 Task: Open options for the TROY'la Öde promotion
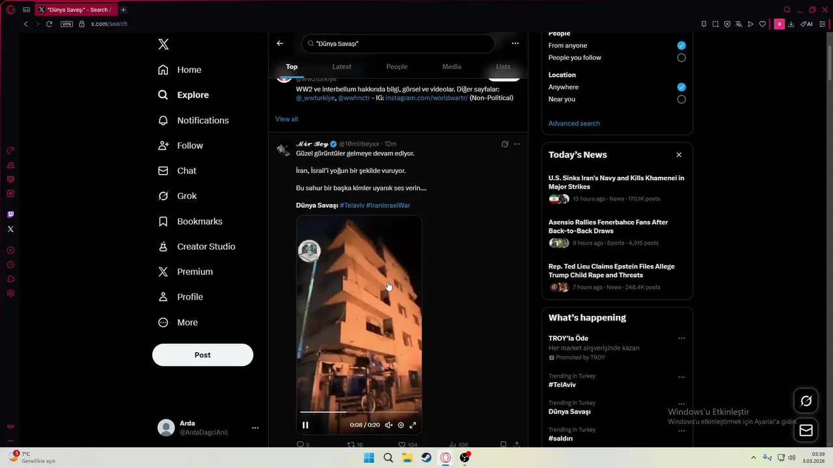681,338
